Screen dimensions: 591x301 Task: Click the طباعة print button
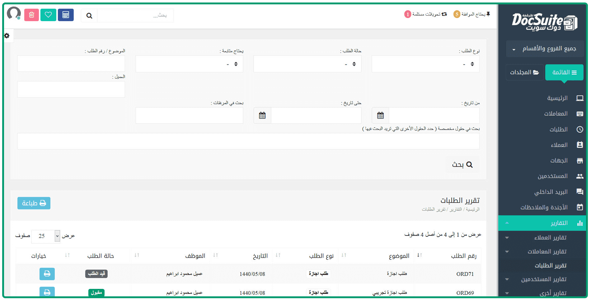[x=34, y=203]
